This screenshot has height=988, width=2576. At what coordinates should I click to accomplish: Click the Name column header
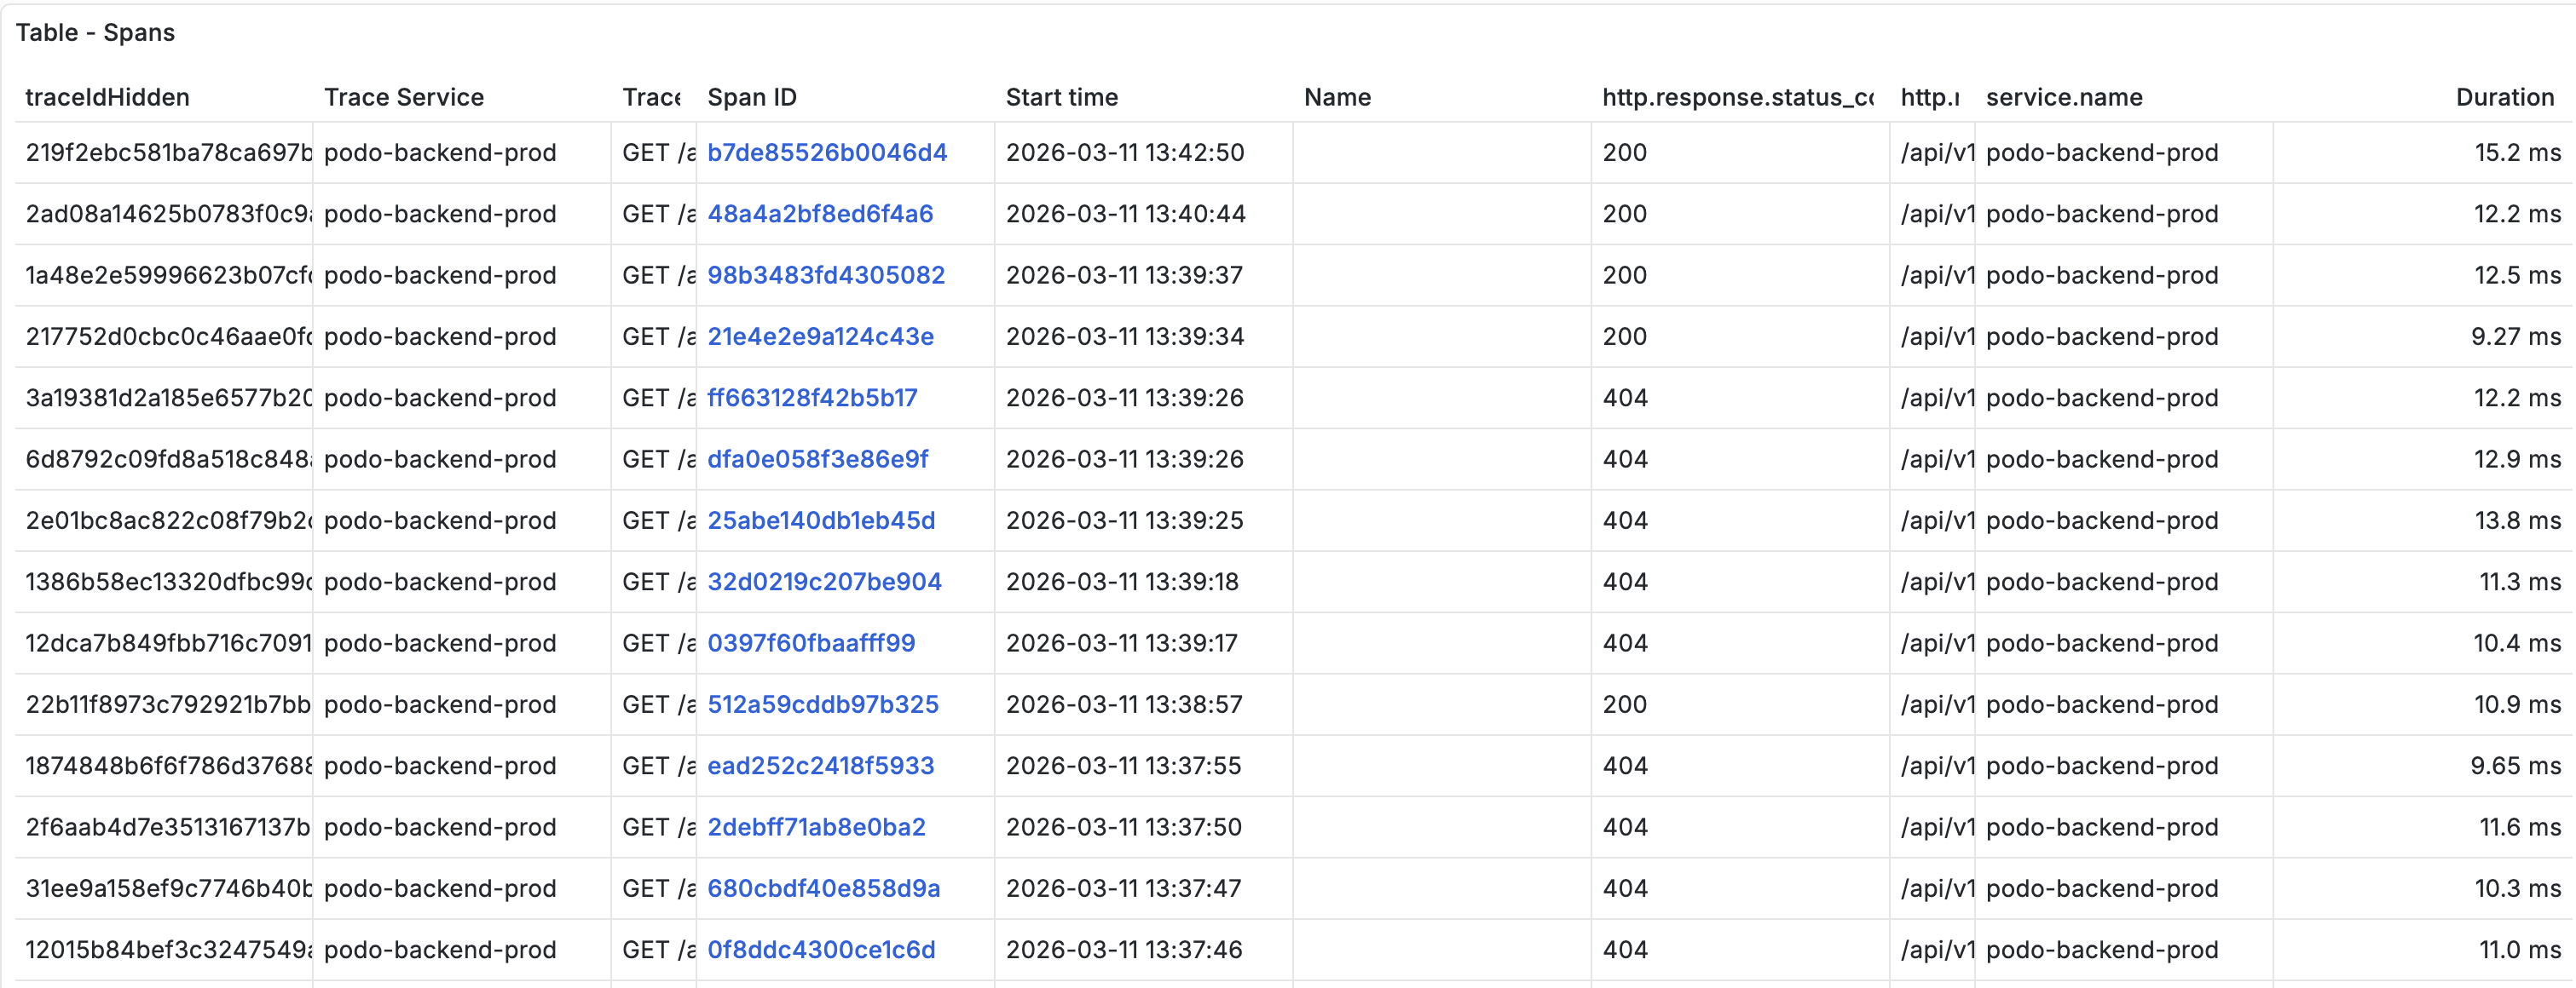click(x=1338, y=97)
